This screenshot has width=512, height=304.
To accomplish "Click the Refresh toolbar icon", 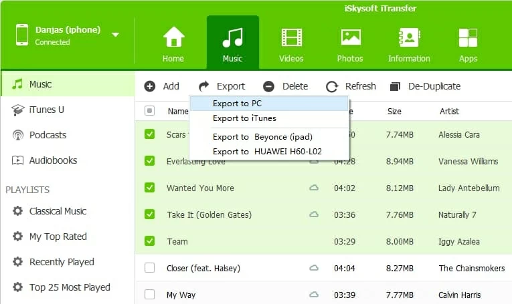I will (332, 86).
